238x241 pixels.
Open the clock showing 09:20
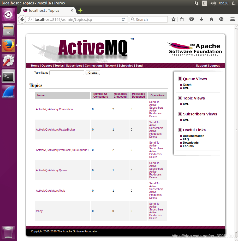[224, 3]
